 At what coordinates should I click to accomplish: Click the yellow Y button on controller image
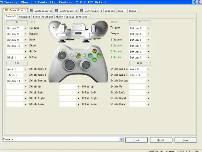(94, 51)
